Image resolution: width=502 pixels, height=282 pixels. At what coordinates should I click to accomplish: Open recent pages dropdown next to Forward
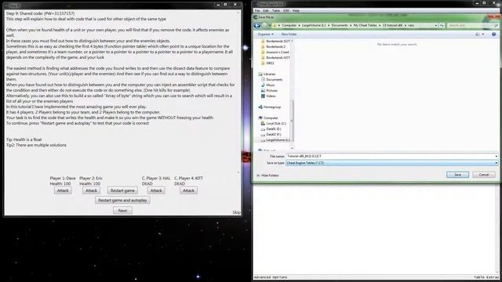point(270,25)
